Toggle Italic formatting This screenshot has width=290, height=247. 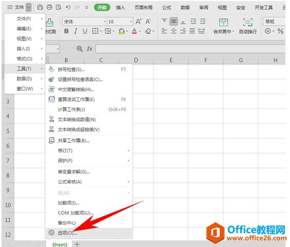[x=75, y=31]
